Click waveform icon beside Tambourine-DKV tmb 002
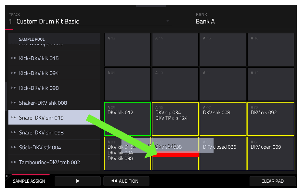This screenshot has width=302, height=193. point(13,162)
